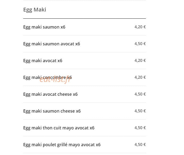Click the price beside concombre x6
184x155 pixels.
click(x=140, y=77)
